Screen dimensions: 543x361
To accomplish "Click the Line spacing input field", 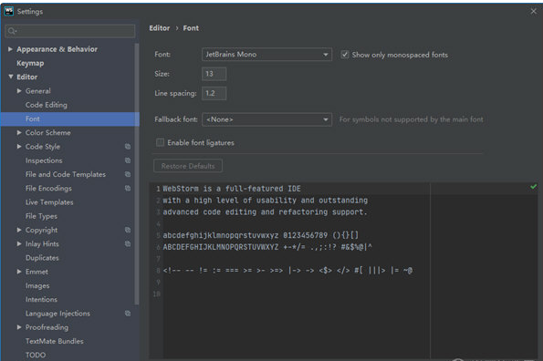I will point(214,93).
